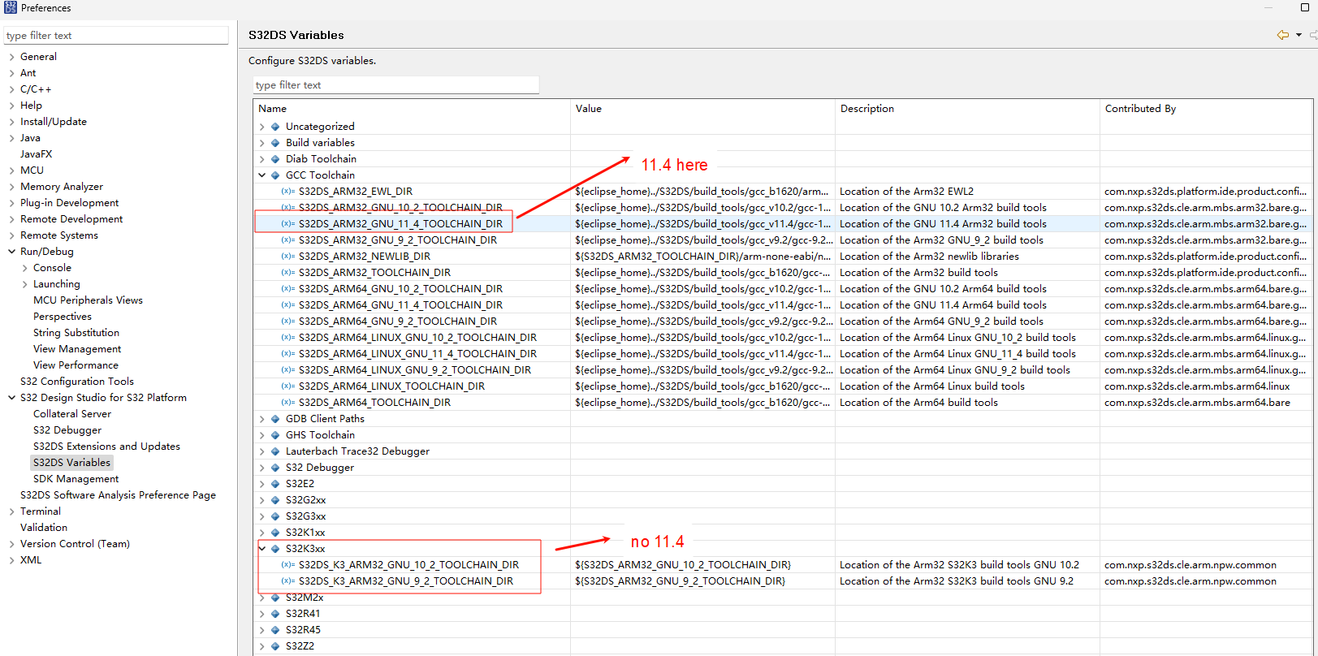1318x656 pixels.
Task: Click the S32K3xx group diamond icon
Action: point(275,549)
